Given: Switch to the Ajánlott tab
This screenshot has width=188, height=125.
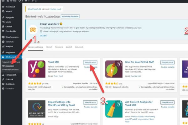Looking at the screenshot, I should [69, 47].
